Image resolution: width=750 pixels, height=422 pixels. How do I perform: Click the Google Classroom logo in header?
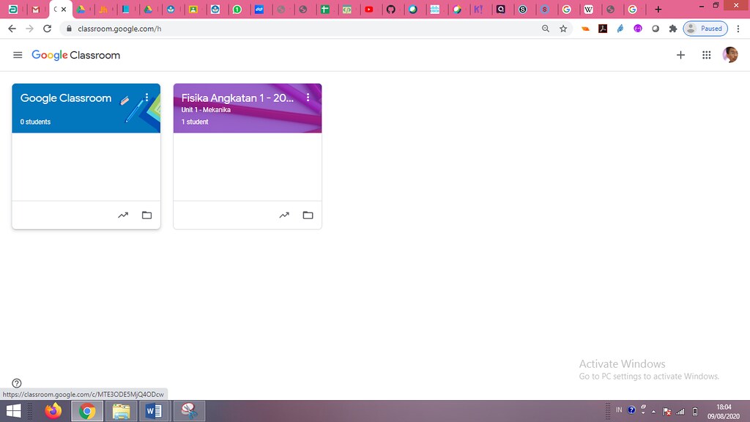76,55
